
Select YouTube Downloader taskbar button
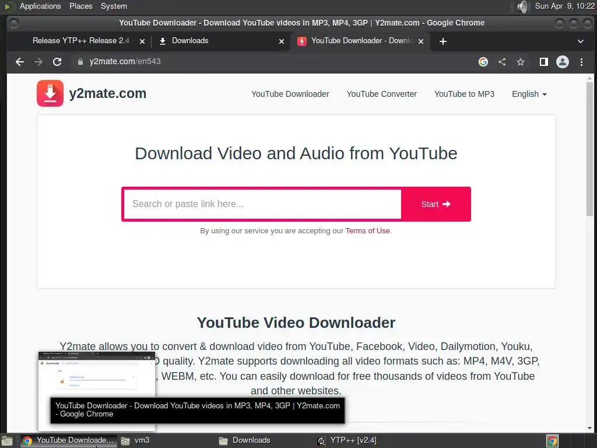coord(69,441)
